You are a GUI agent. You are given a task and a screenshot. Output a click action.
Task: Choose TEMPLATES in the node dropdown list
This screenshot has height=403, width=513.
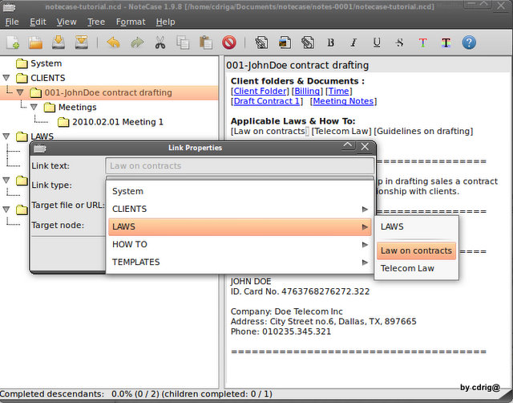(x=240, y=263)
